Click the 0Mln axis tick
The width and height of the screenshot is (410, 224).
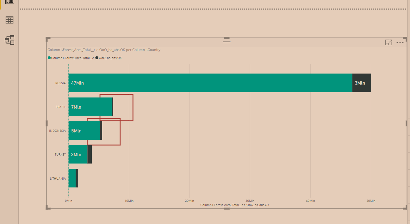pyautogui.click(x=68, y=201)
